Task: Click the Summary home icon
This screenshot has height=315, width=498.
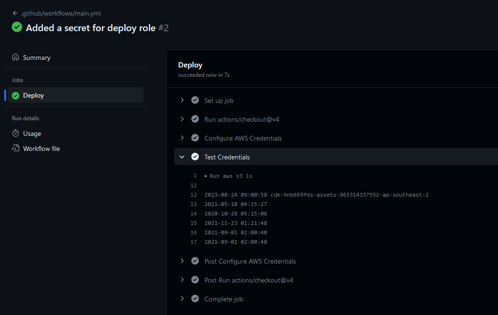Action: coord(16,57)
